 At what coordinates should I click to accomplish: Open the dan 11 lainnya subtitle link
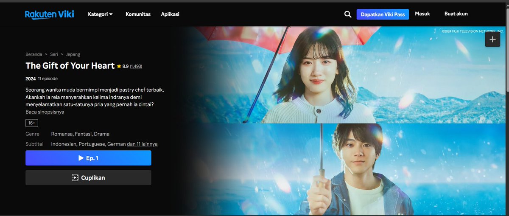(x=142, y=144)
